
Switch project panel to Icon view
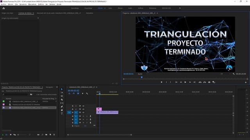tap(11, 135)
